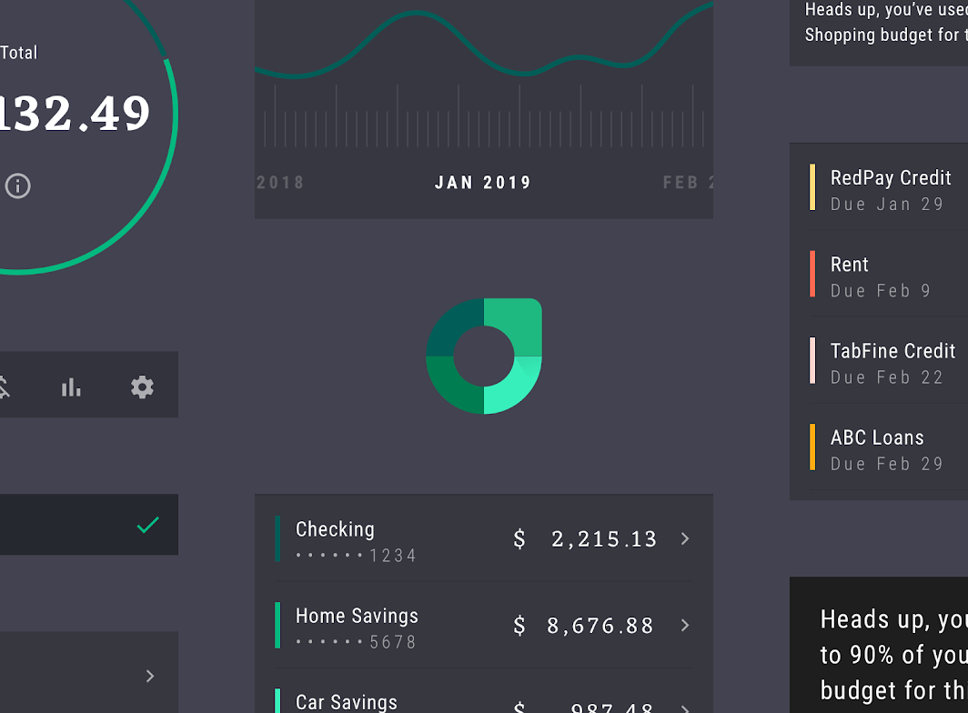Screen dimensions: 968x713
Task: Open the Rent bill due Feb 9
Action: (888, 274)
